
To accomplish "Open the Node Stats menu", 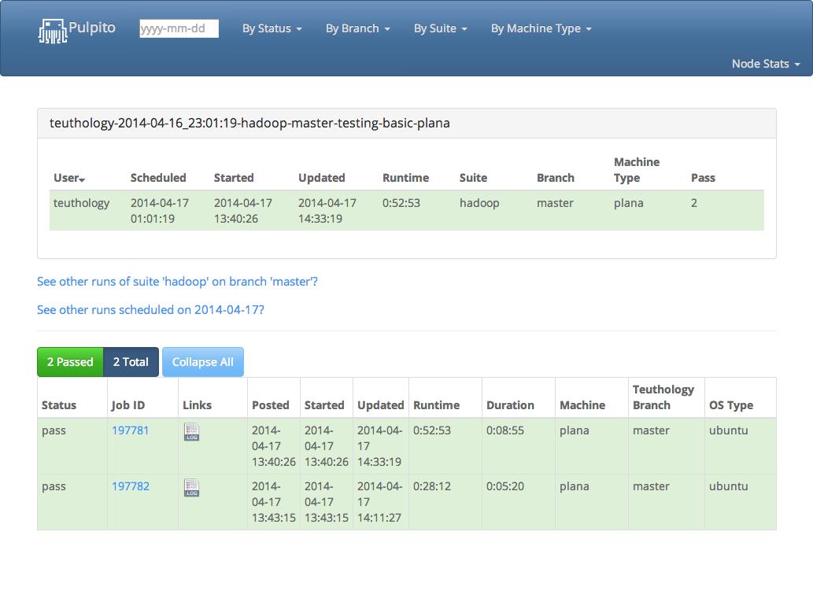I will click(765, 64).
